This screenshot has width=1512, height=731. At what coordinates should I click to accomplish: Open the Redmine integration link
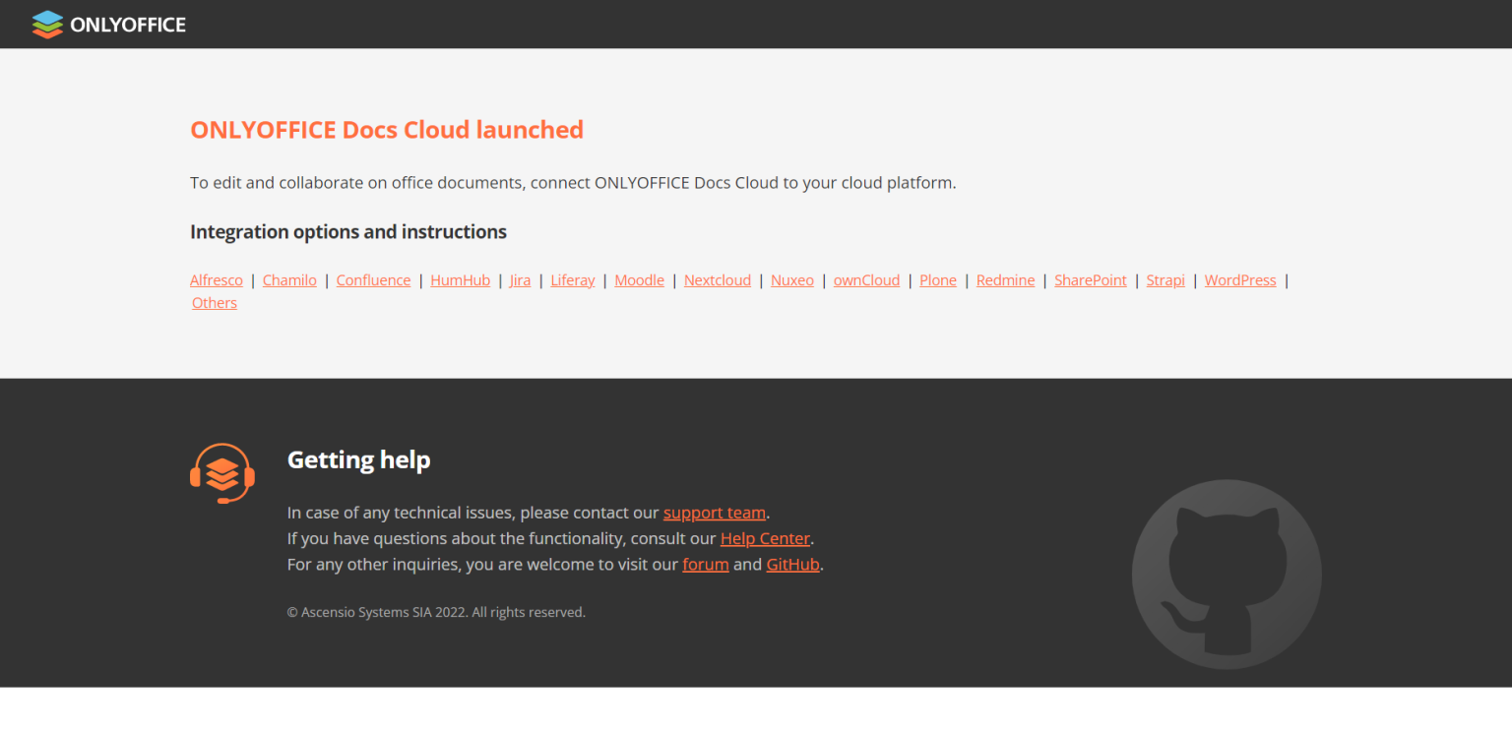coord(1005,280)
